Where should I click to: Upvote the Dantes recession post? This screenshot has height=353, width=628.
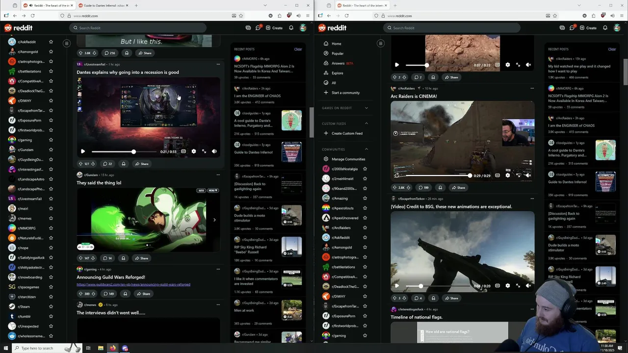click(x=81, y=164)
